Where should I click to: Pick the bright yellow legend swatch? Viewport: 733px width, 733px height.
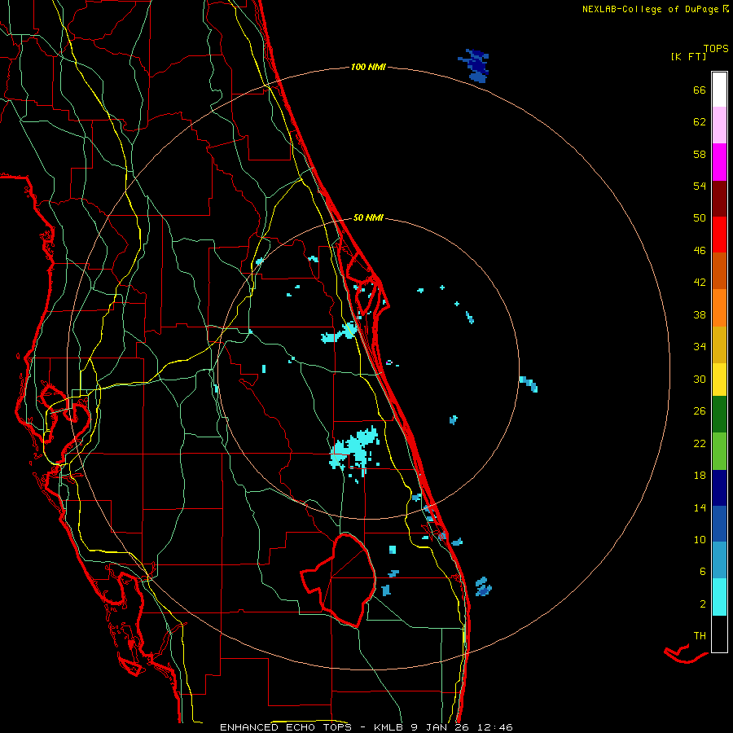click(x=719, y=380)
